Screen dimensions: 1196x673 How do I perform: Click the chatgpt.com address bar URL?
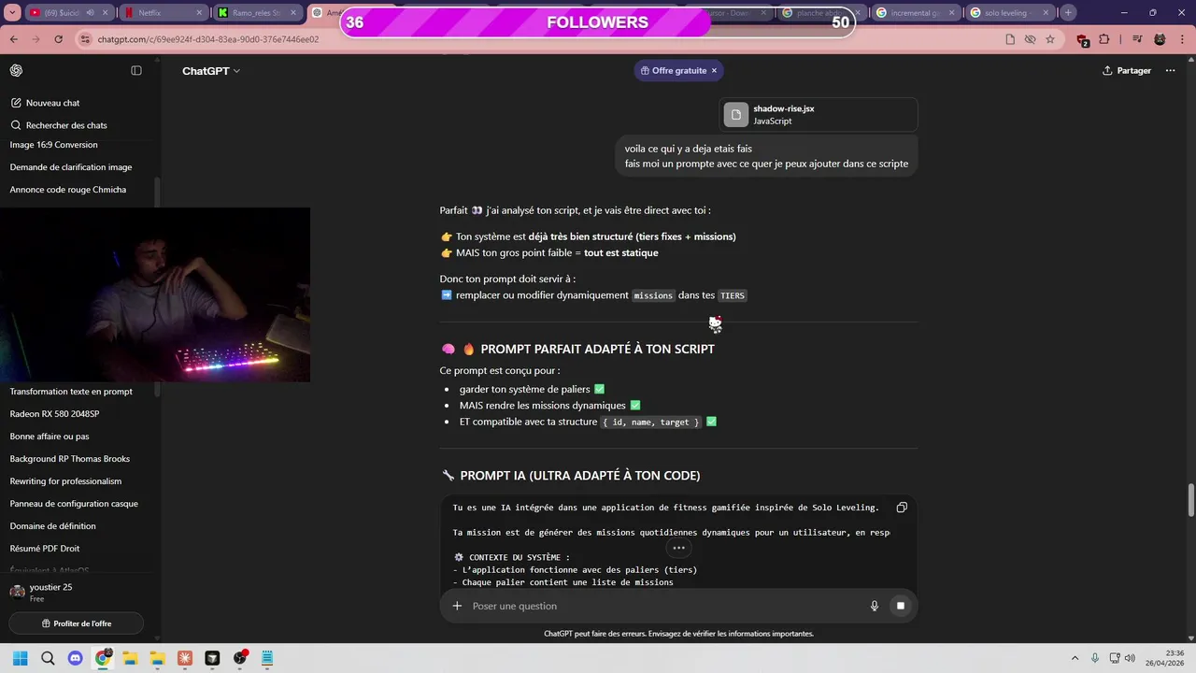tap(208, 39)
